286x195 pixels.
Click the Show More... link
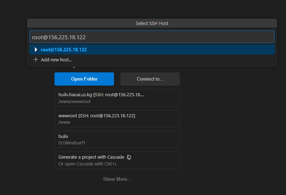click(117, 179)
